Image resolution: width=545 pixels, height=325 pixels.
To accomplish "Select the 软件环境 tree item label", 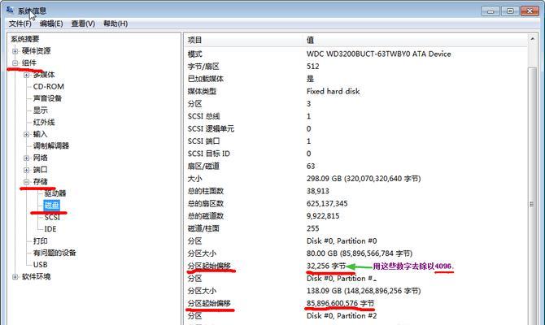I will tap(36, 277).
